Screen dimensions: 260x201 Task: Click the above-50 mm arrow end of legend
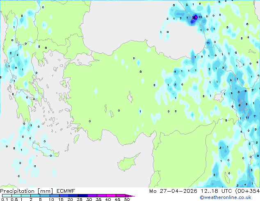(x=130, y=196)
